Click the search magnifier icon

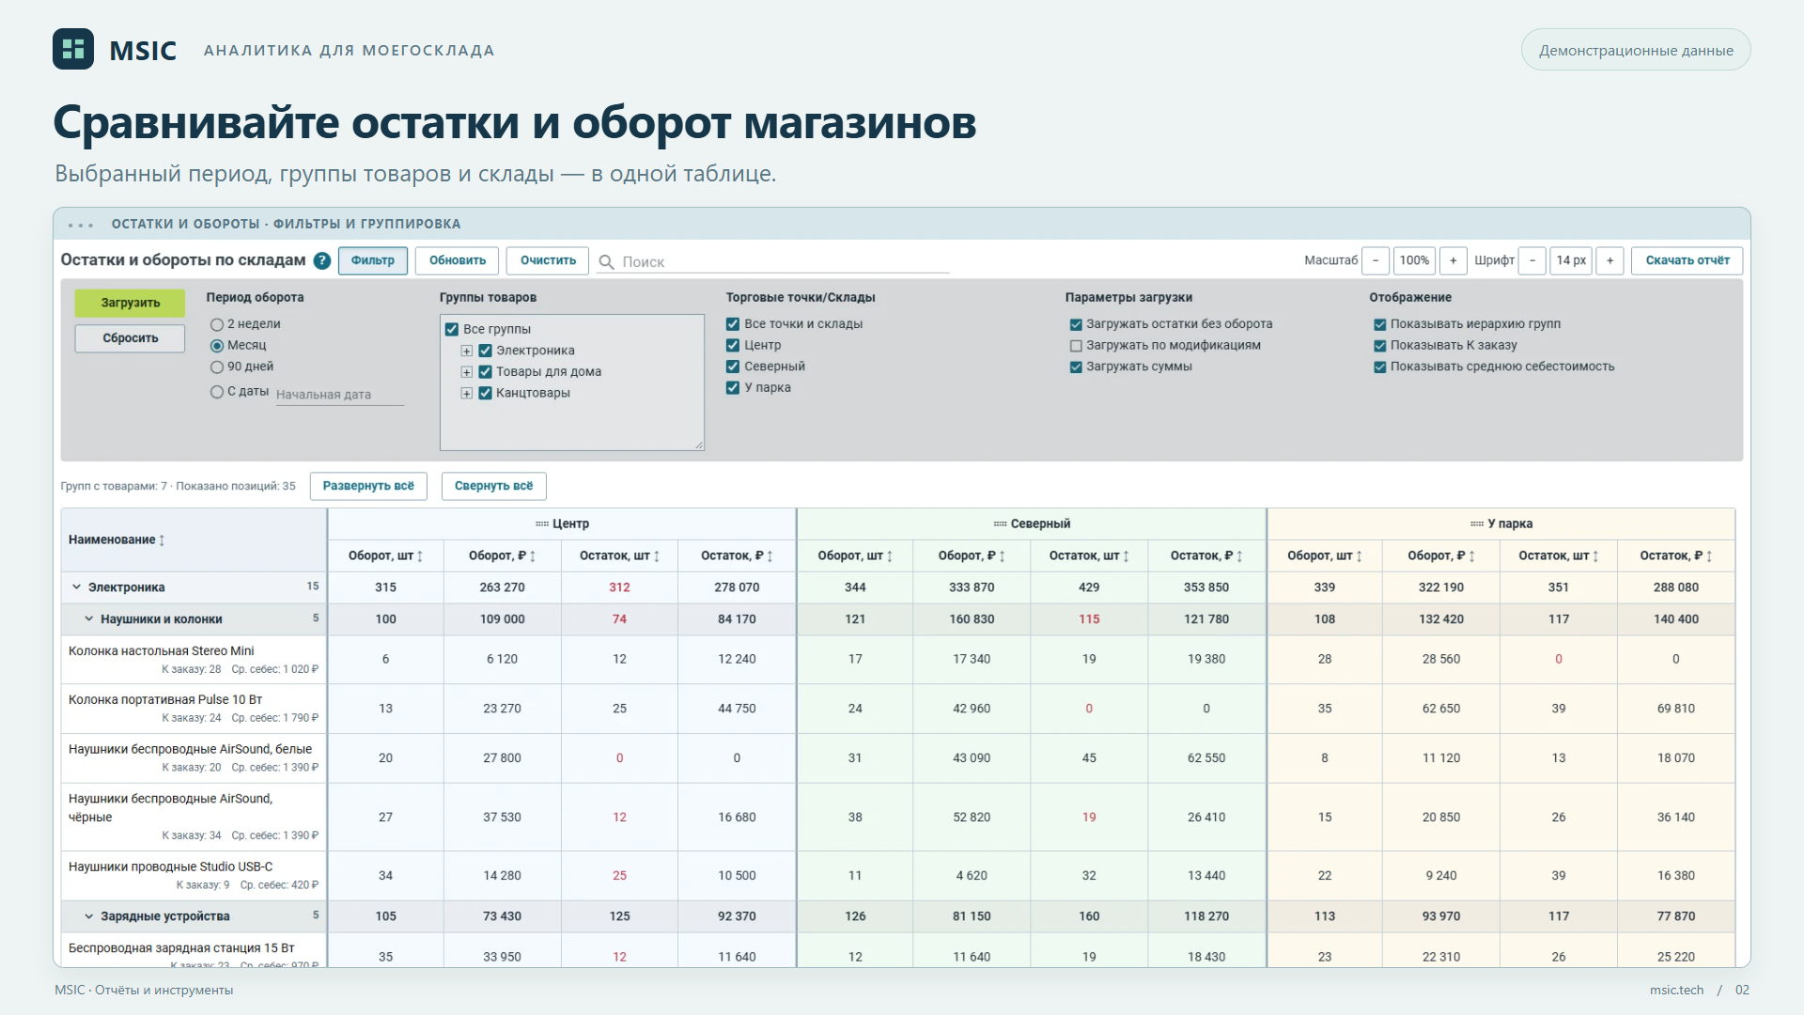point(607,262)
